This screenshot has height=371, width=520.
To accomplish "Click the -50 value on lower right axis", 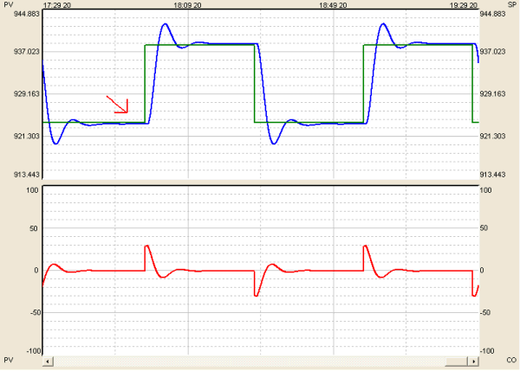I will 486,312.
